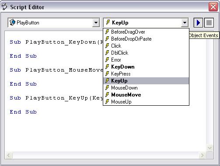Run the script with the blue play icon
The image size is (220, 166).
(198, 23)
